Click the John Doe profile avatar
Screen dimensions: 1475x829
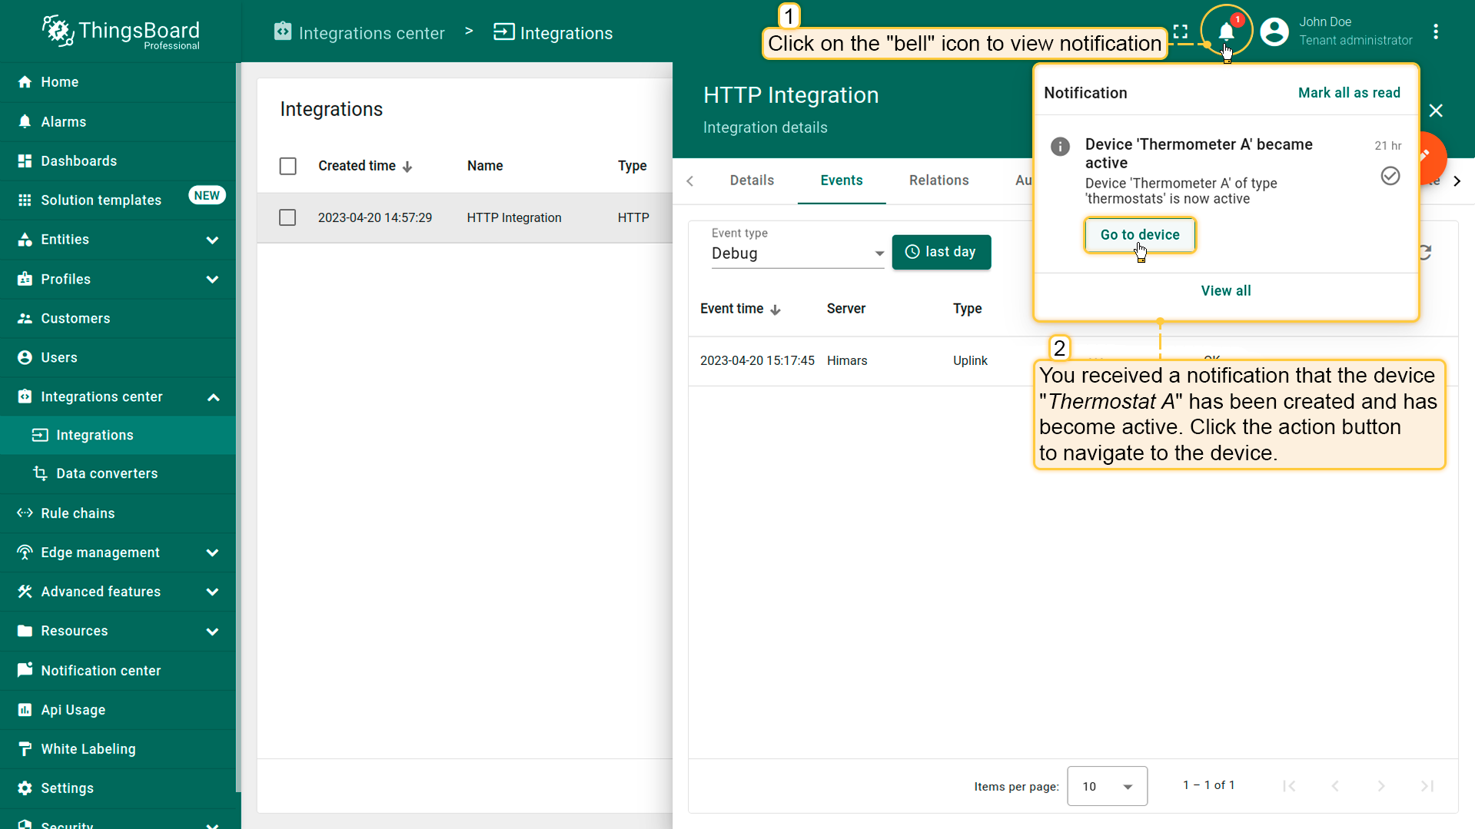coord(1274,32)
